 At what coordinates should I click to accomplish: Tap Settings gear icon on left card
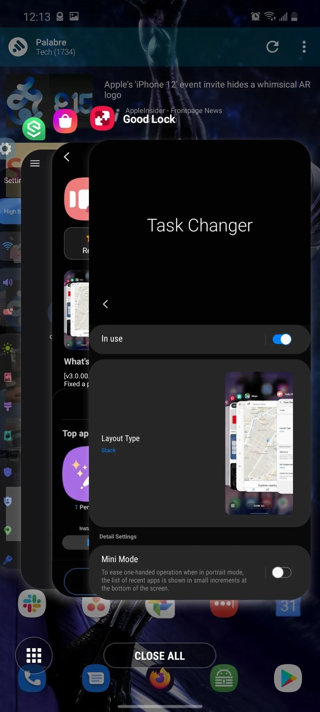[5, 148]
